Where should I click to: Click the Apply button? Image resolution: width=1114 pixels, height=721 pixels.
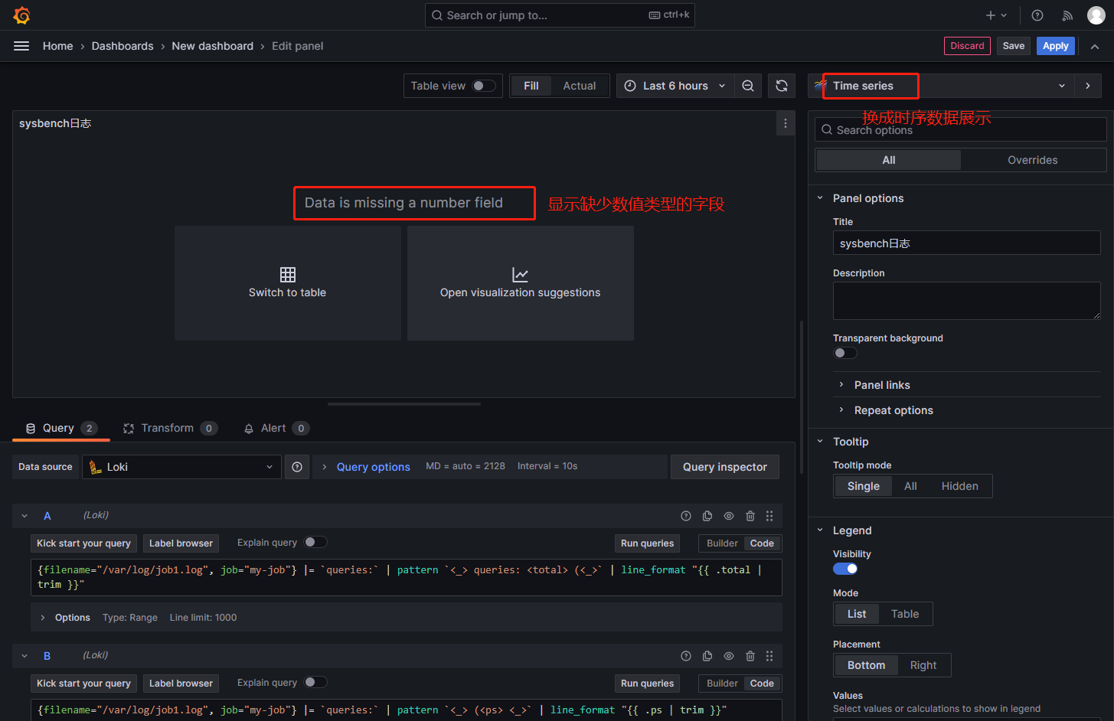click(x=1056, y=46)
